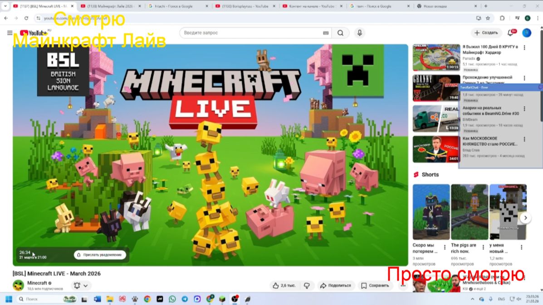543x305 pixels.
Task: Open options for 'Как МОСКОВСКОЕ КНЯЖЕСТВО' video
Action: 524,139
